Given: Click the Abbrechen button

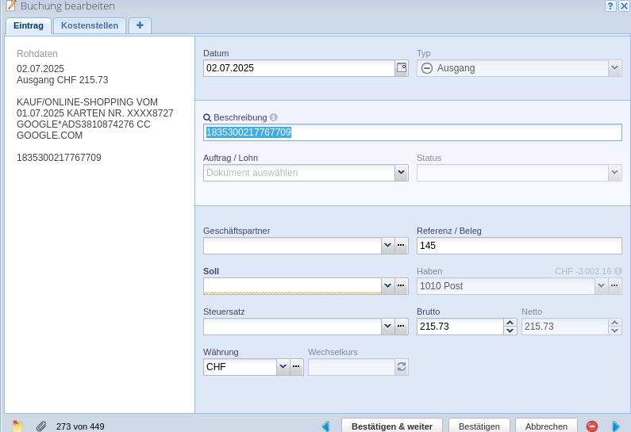Looking at the screenshot, I should click(x=546, y=426).
